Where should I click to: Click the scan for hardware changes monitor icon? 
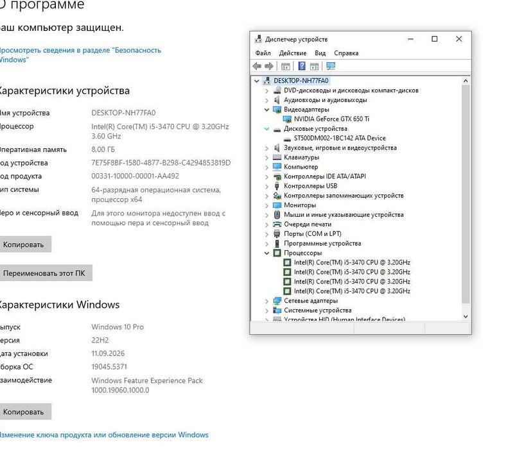pos(331,66)
